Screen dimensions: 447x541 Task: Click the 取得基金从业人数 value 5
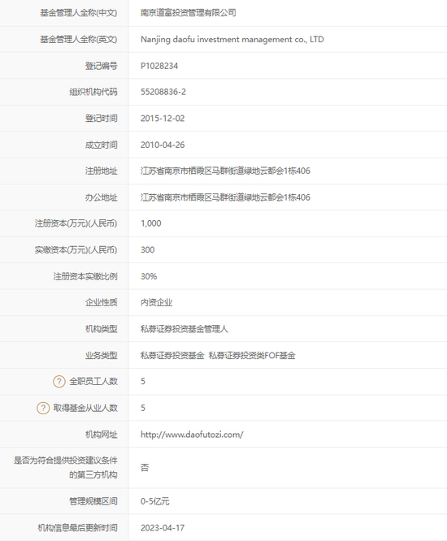tap(143, 408)
